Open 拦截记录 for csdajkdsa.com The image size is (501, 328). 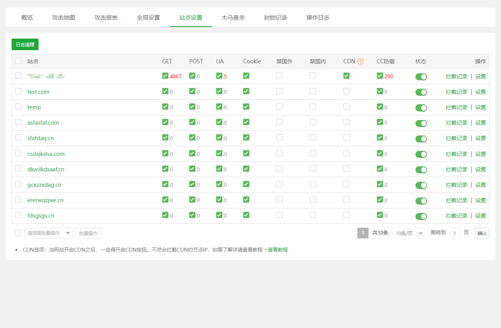[x=456, y=154]
